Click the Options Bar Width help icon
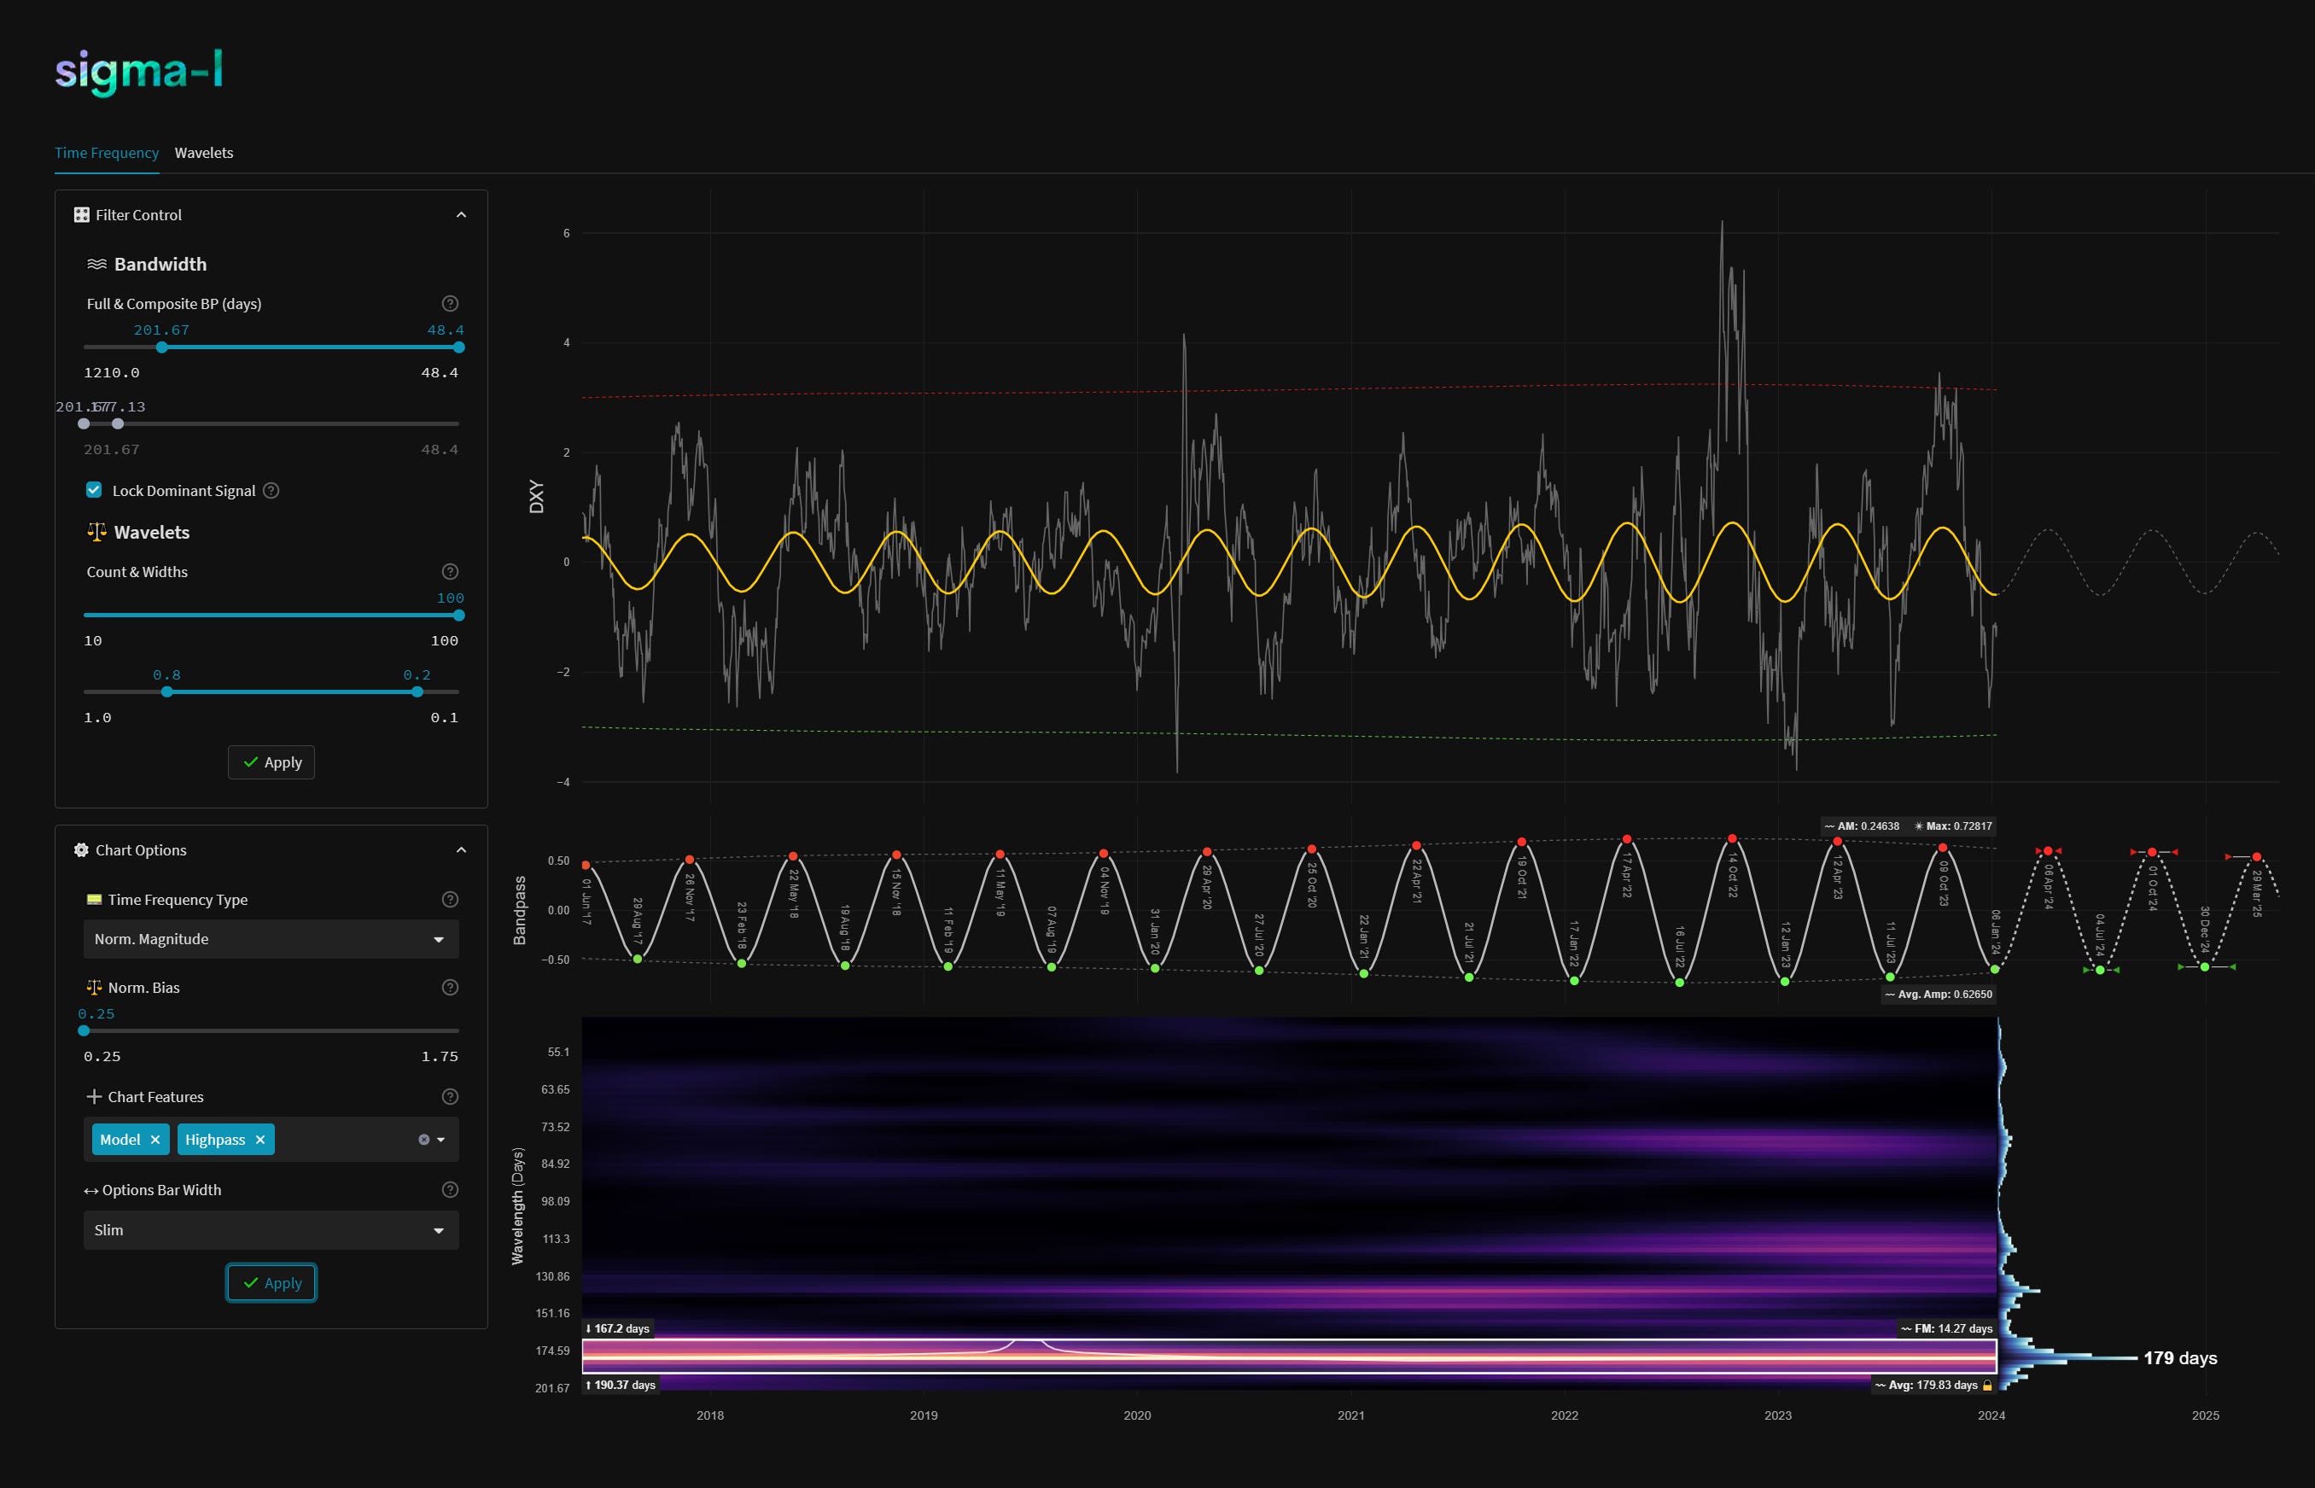The height and width of the screenshot is (1488, 2315). (x=450, y=1190)
